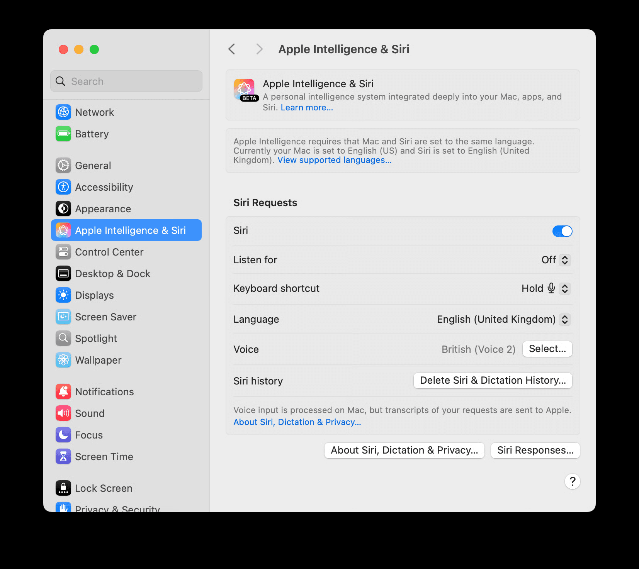The image size is (639, 569).
Task: Open Spotlight settings
Action: (x=96, y=338)
